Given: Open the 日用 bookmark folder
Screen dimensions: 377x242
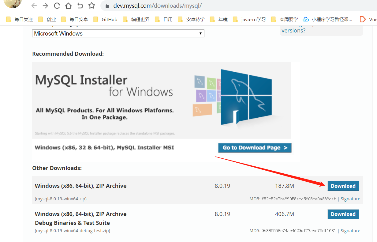Looking at the screenshot, I should 164,19.
